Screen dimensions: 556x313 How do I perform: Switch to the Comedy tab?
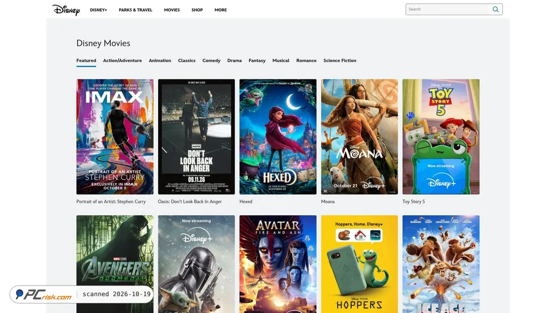[211, 61]
